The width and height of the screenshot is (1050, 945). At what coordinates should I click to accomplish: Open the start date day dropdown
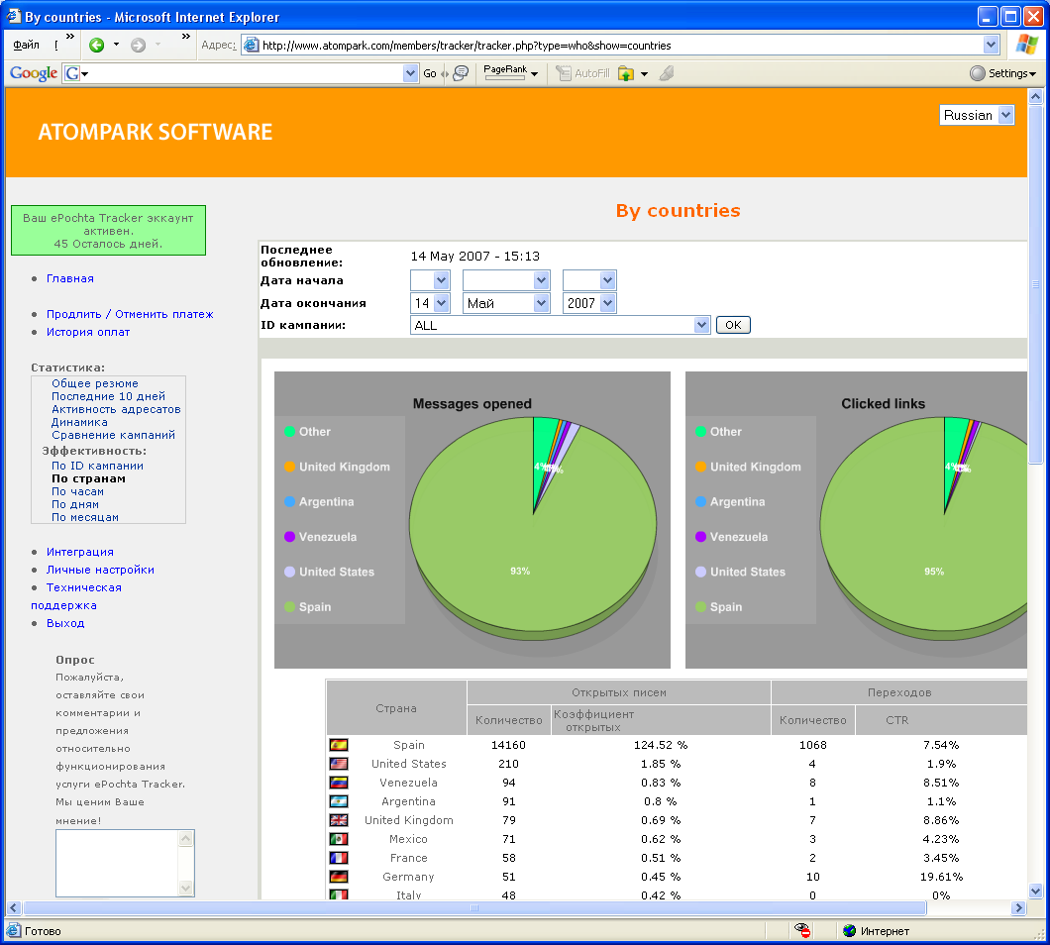click(430, 280)
